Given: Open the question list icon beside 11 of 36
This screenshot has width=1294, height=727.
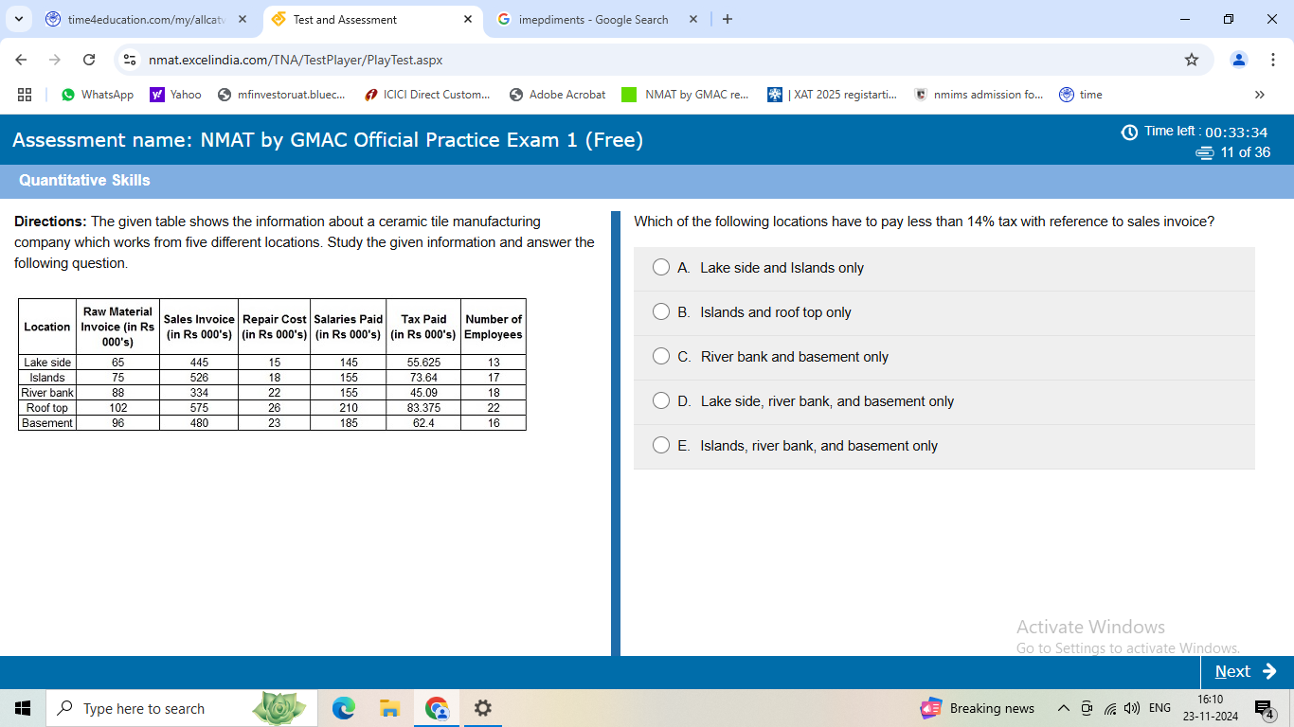Looking at the screenshot, I should point(1205,152).
